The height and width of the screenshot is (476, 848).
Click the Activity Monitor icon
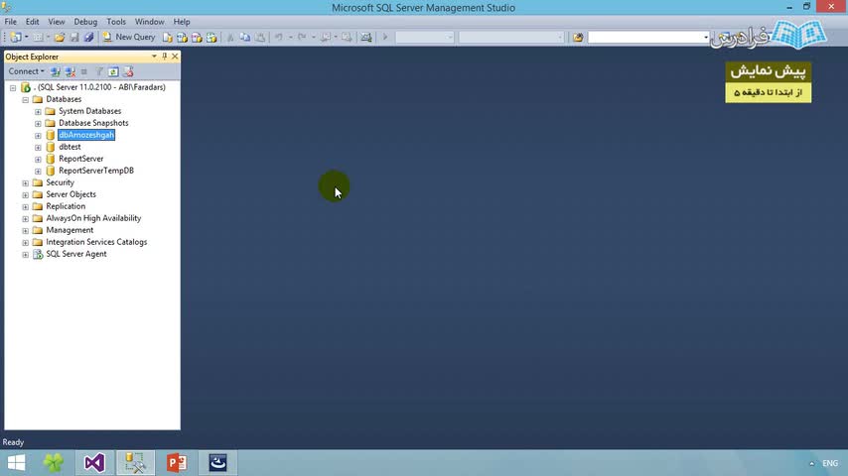366,38
